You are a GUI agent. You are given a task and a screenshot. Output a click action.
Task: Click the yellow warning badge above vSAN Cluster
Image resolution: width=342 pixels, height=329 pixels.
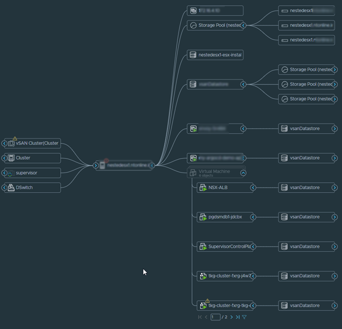(15, 138)
